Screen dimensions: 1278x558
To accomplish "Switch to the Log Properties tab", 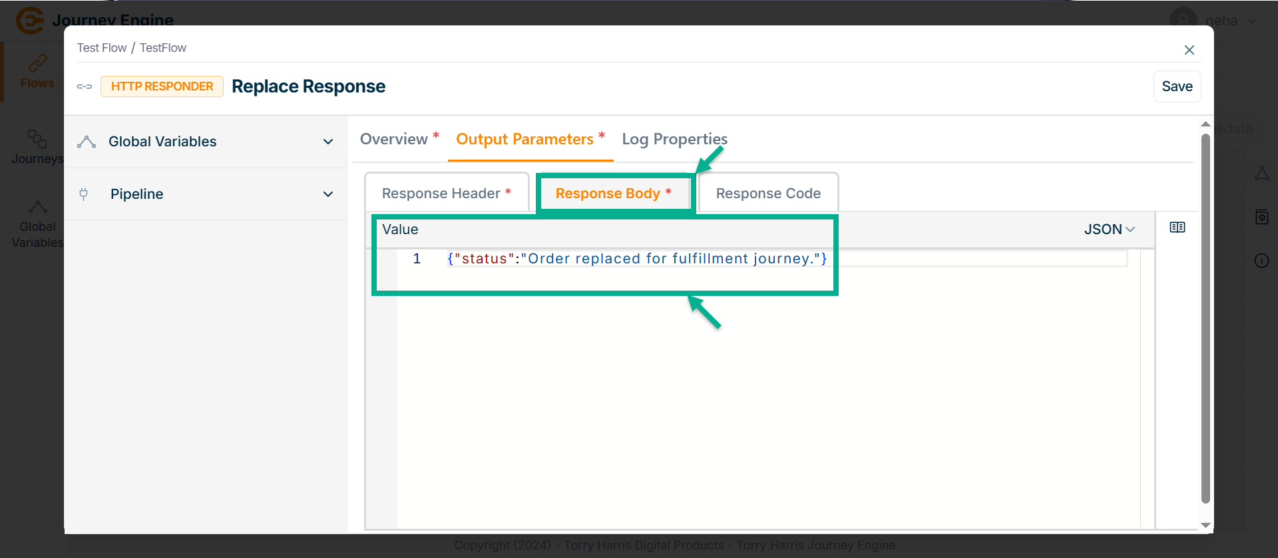I will 674,139.
